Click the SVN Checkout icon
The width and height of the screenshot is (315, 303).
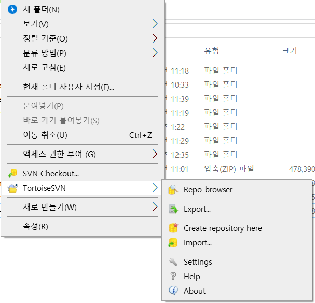[12, 173]
